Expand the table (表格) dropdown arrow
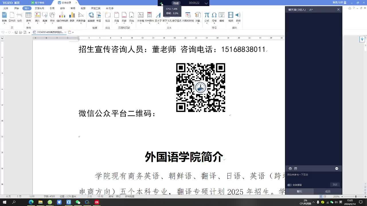This screenshot has height=206, width=367. click(x=28, y=23)
